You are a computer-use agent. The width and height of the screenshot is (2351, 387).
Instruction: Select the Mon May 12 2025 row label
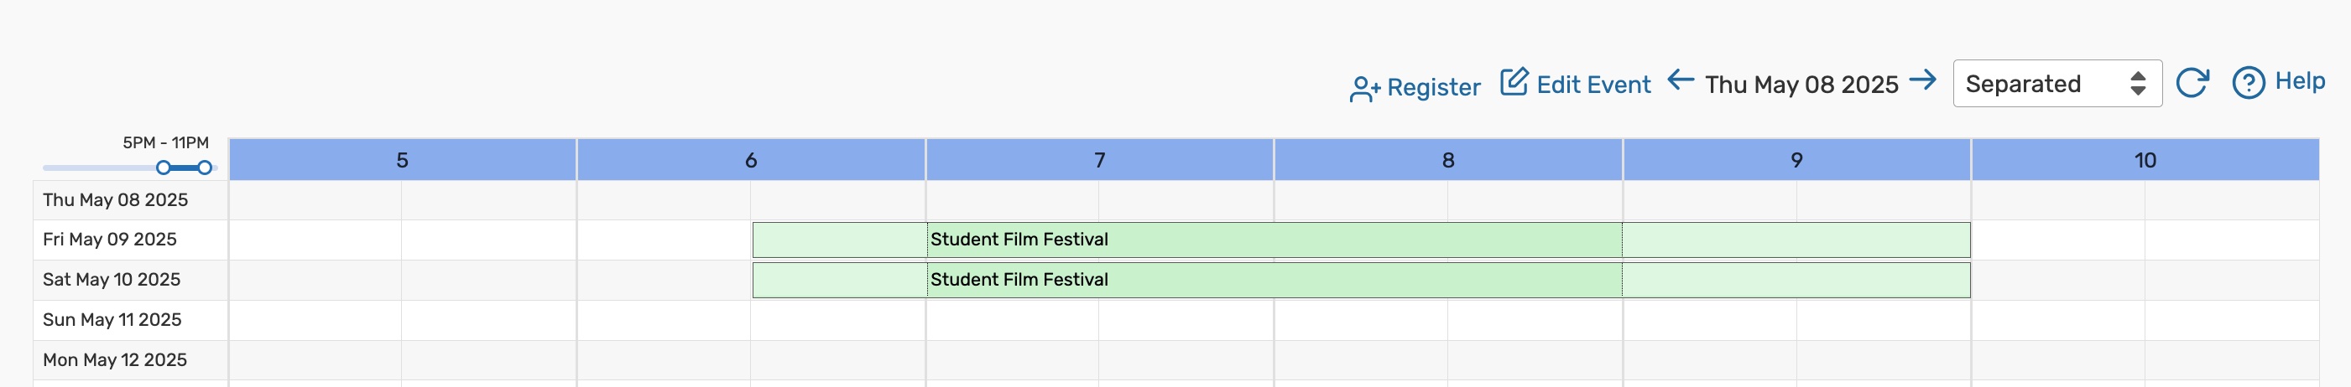[115, 359]
